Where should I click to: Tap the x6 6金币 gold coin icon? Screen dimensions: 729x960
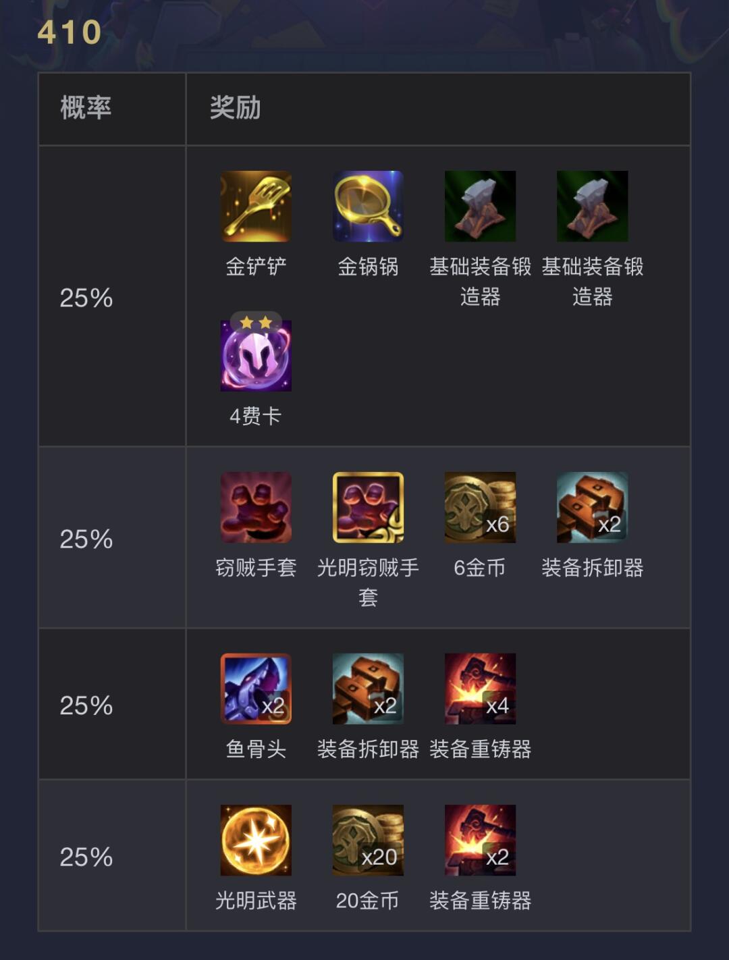pos(480,507)
